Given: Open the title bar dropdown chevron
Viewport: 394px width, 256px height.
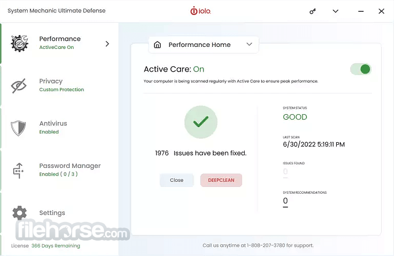Looking at the screenshot, I should point(335,11).
